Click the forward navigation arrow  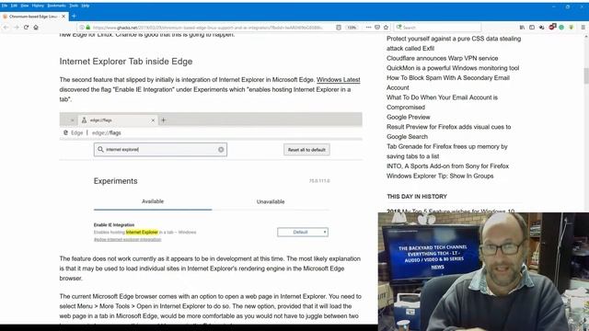pos(17,28)
